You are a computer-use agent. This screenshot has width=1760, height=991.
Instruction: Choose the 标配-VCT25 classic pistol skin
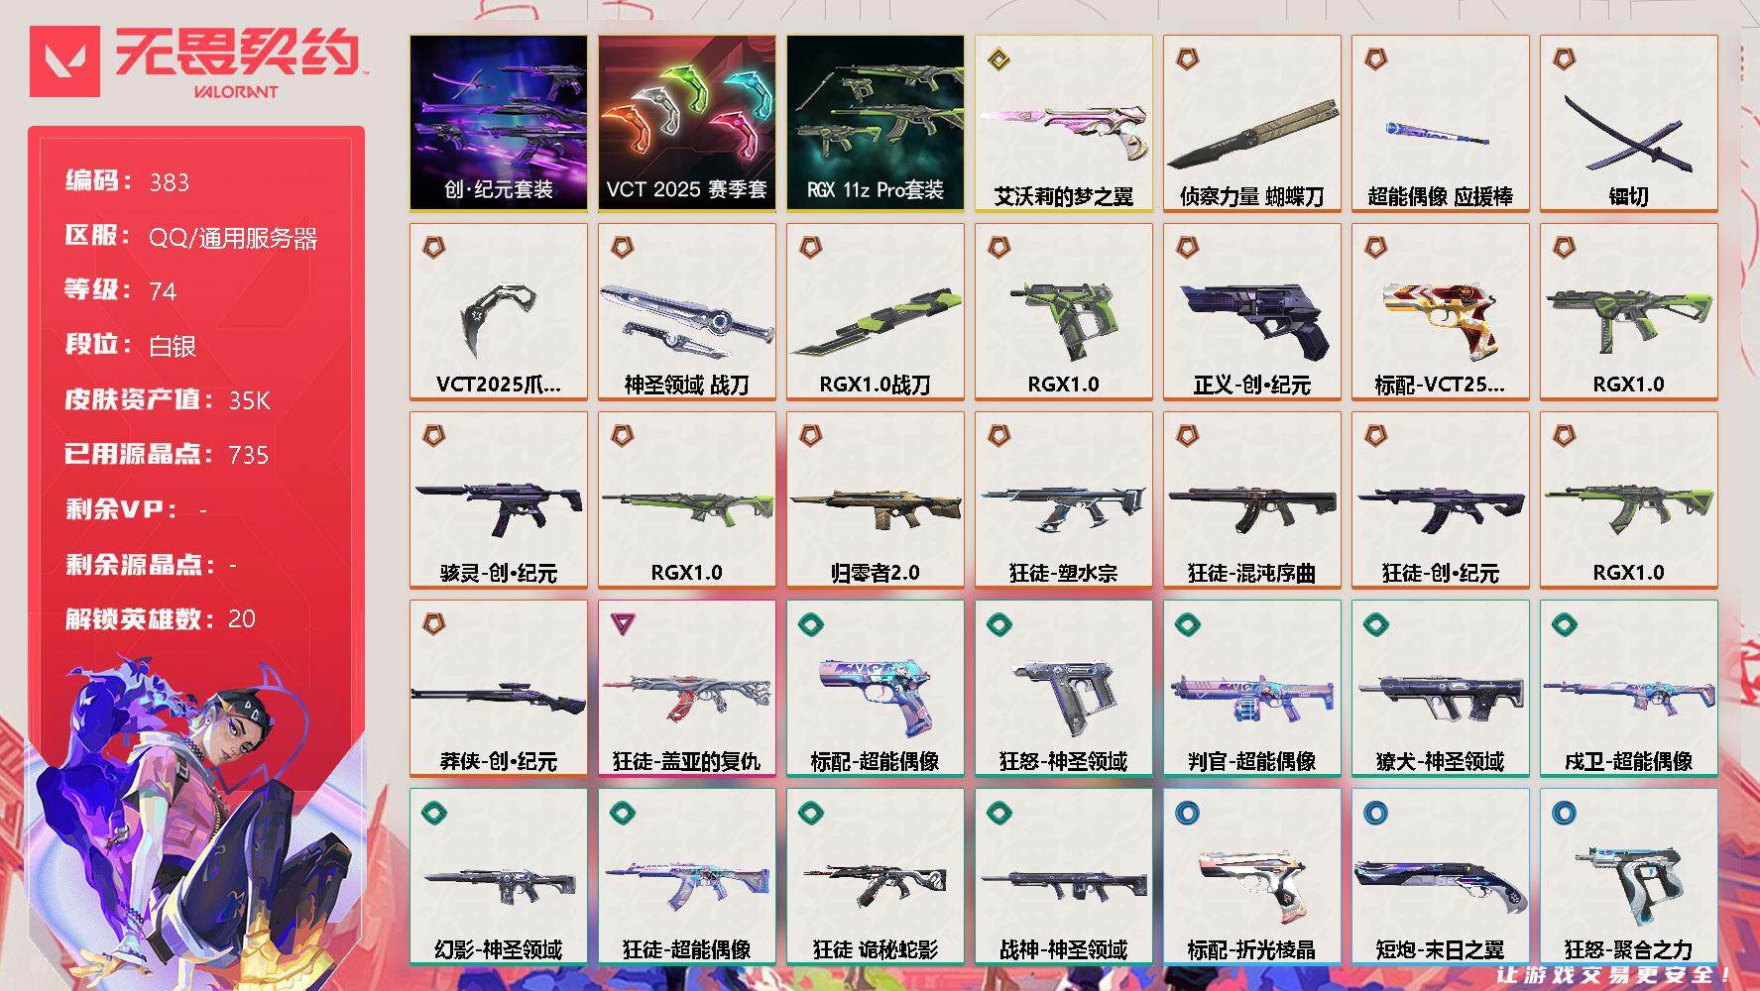pyautogui.click(x=1441, y=311)
